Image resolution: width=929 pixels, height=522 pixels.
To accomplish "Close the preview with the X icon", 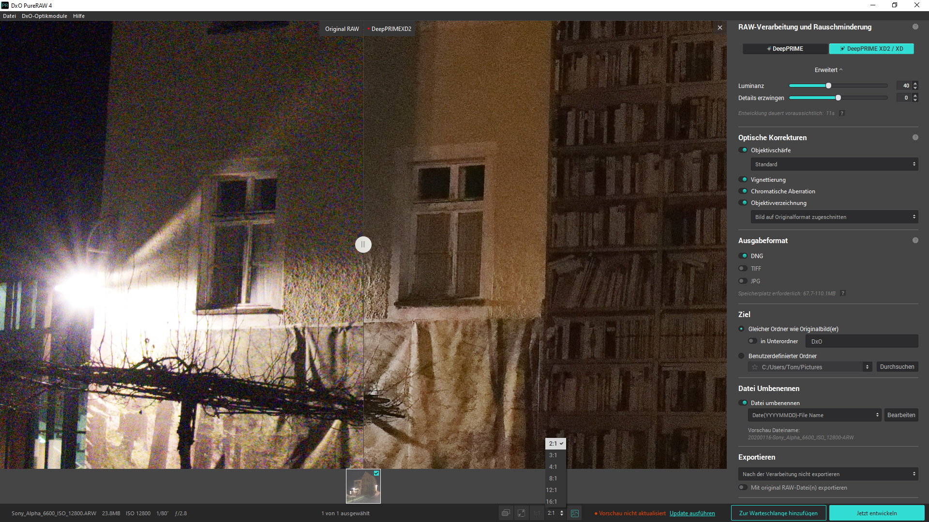I will pos(720,28).
